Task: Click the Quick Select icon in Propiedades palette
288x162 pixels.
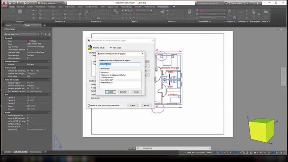Action: (49, 34)
